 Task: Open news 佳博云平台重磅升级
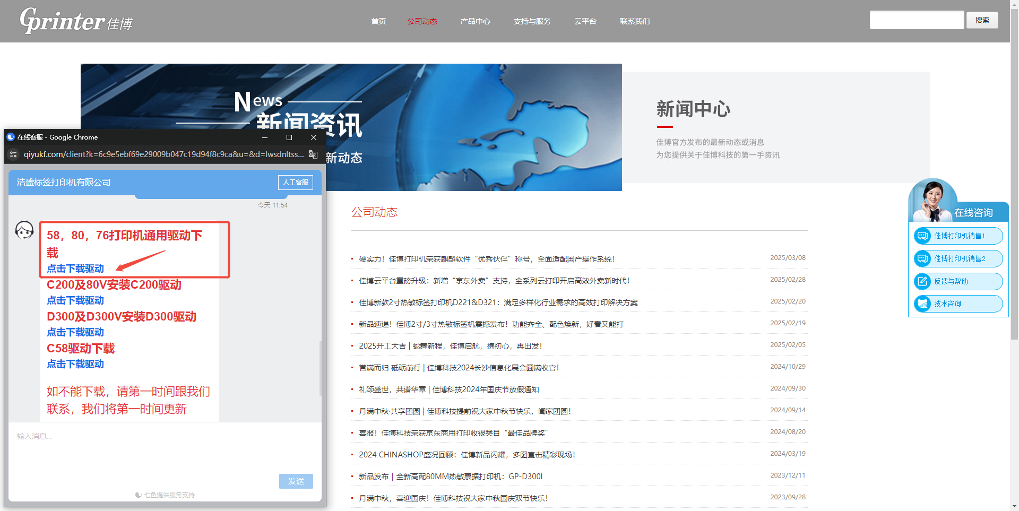494,281
